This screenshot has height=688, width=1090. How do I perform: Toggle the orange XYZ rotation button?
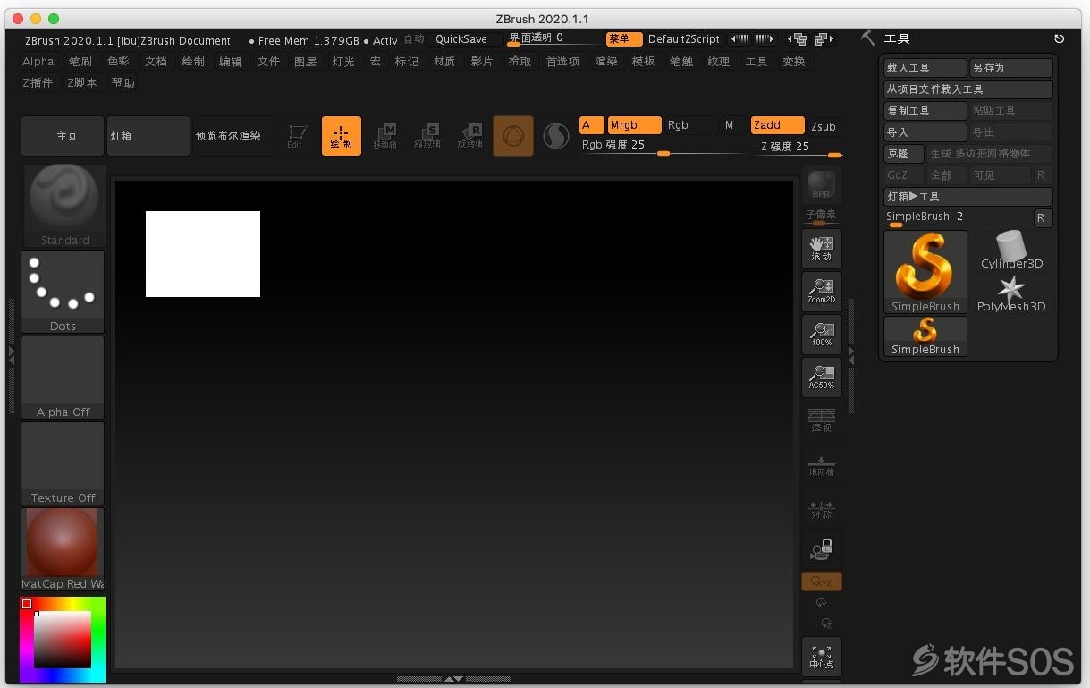tap(822, 582)
